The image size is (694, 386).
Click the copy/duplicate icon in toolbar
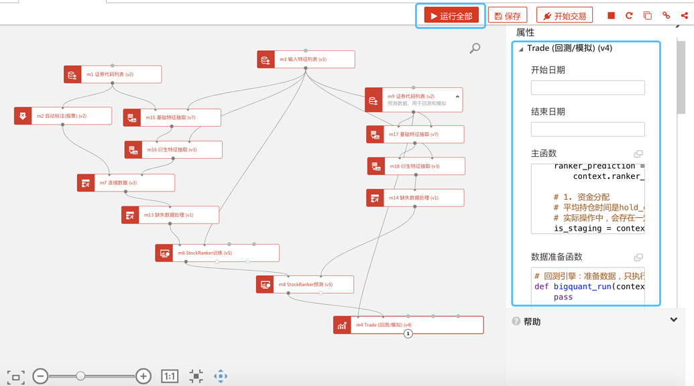coord(647,15)
